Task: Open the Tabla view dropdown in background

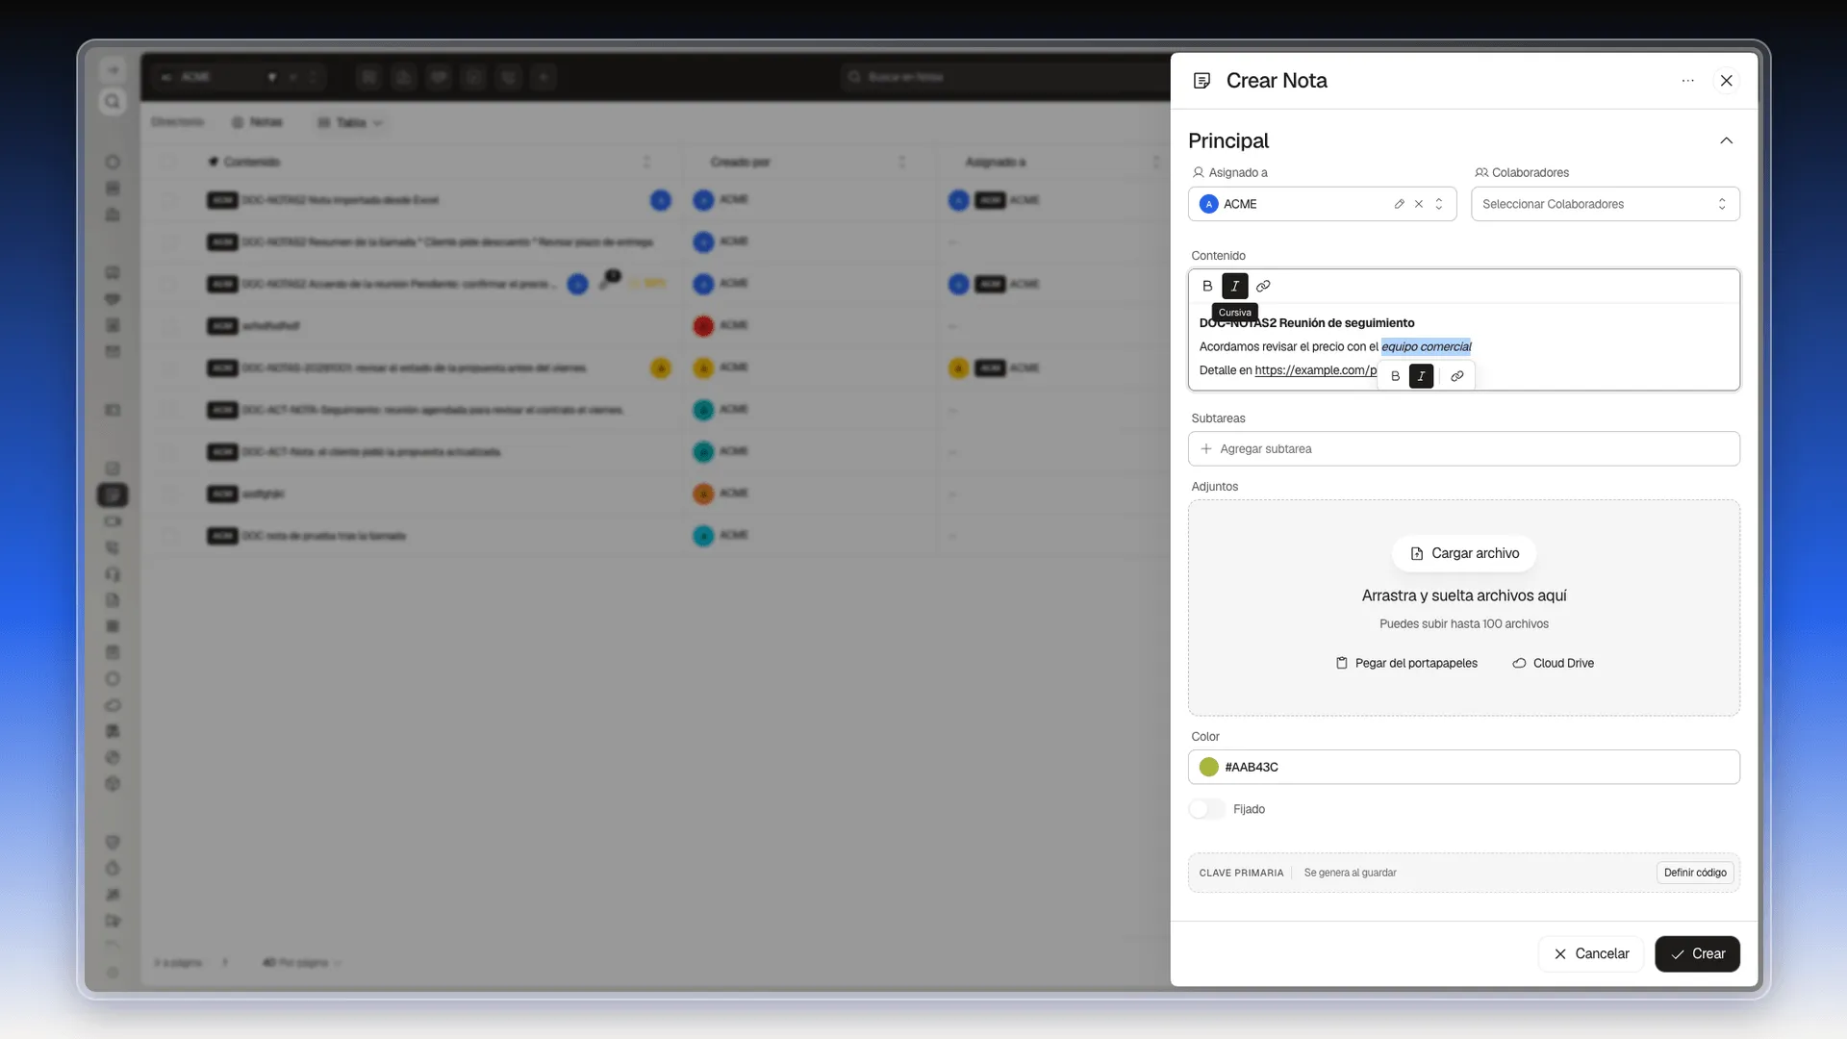Action: (350, 122)
